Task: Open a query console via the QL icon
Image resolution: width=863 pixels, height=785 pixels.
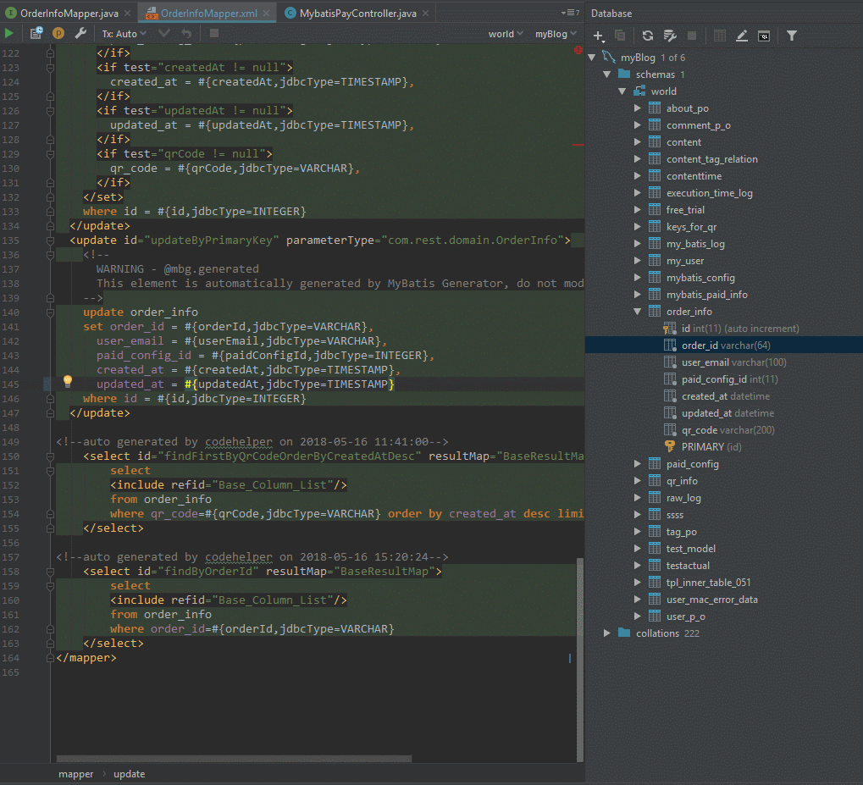Action: [x=763, y=36]
